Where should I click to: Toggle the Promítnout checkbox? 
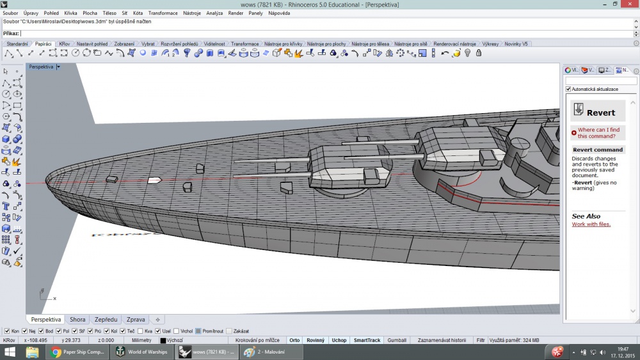coord(198,331)
